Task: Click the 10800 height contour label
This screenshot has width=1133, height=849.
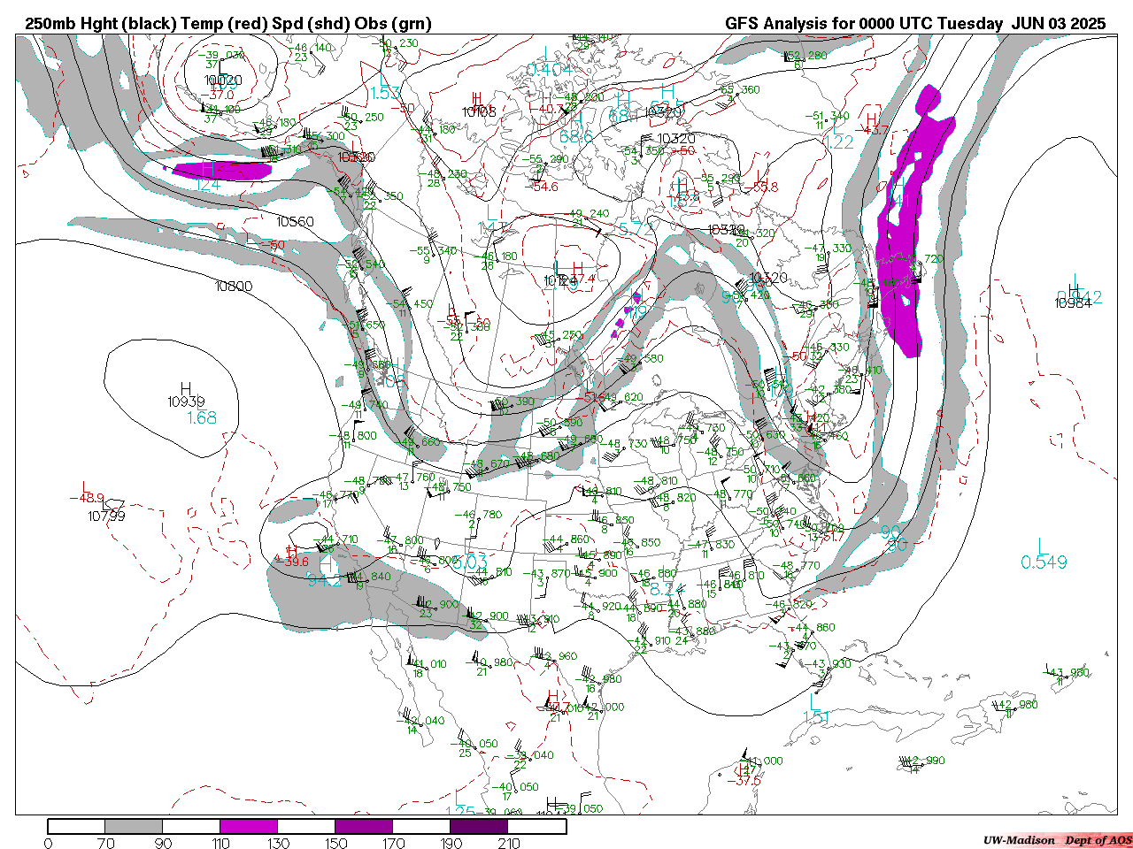Action: pos(234,287)
